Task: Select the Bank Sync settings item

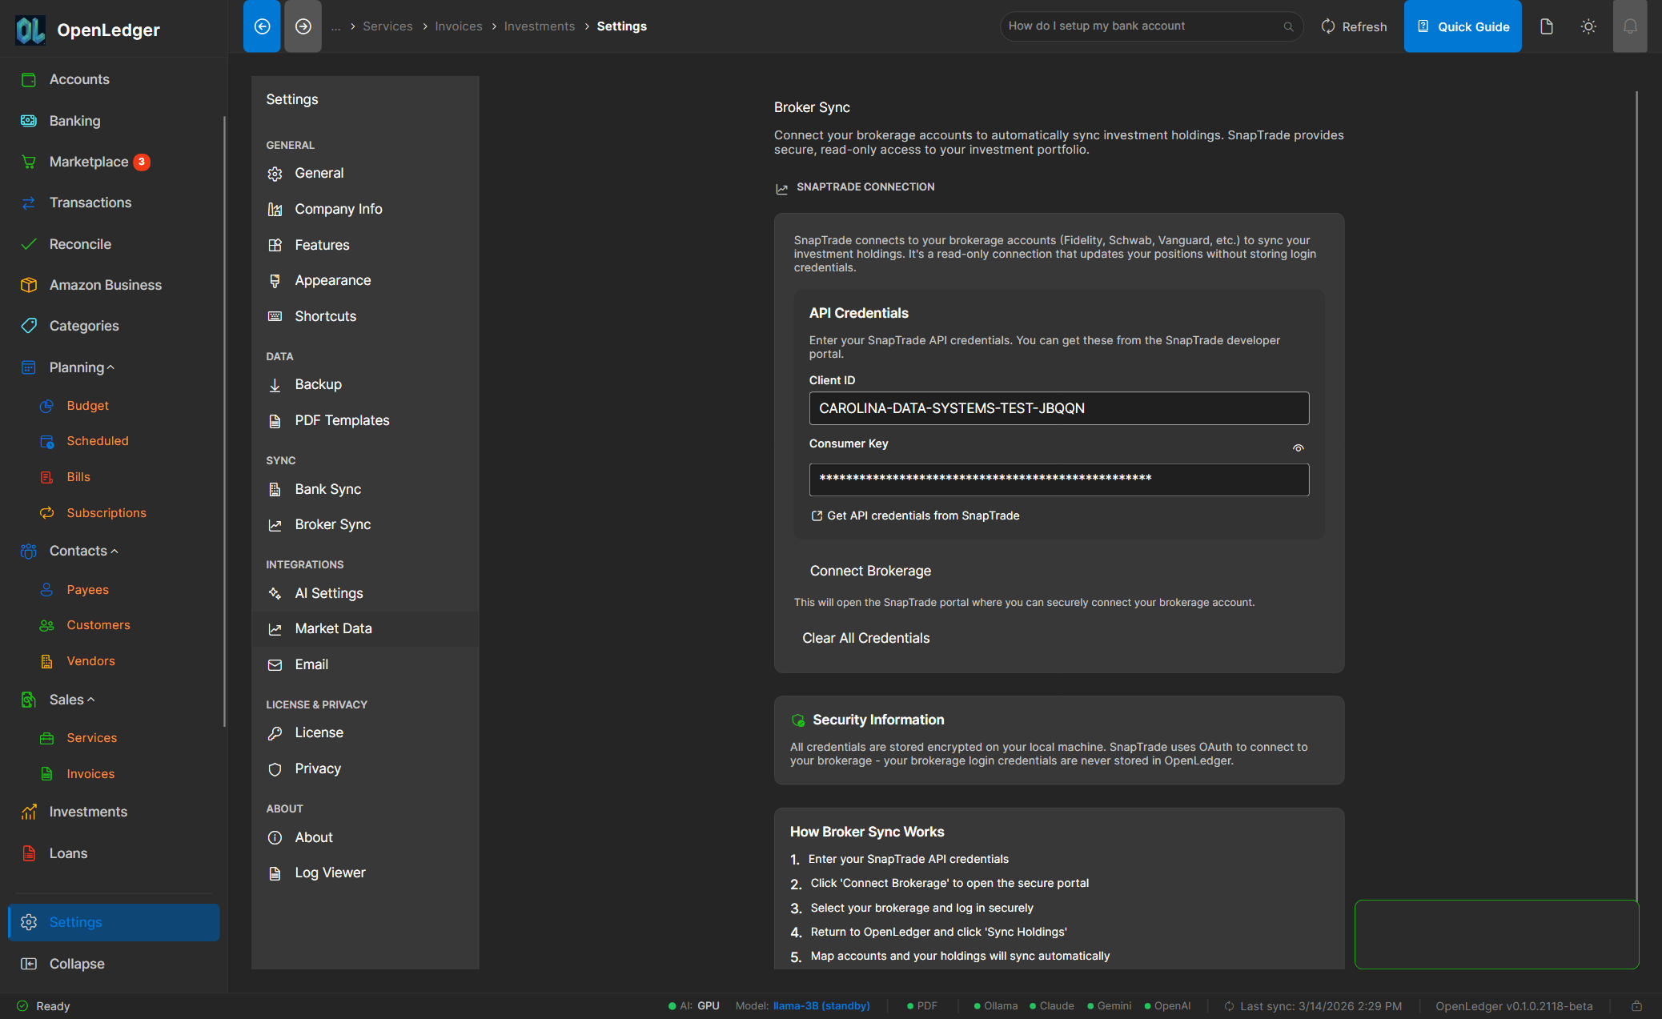Action: tap(327, 488)
